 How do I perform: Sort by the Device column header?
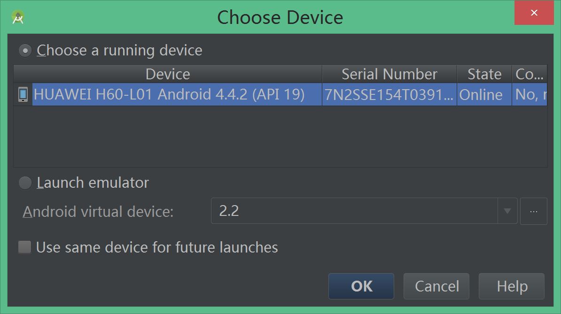tap(168, 74)
